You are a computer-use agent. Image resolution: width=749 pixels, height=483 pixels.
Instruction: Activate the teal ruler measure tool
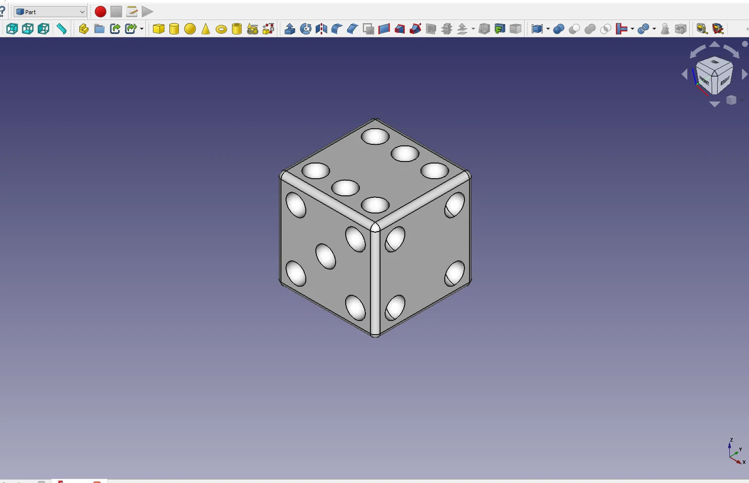61,29
